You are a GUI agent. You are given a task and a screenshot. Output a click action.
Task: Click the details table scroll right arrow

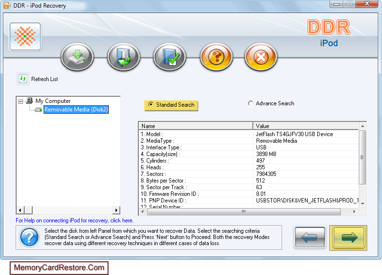tap(354, 211)
